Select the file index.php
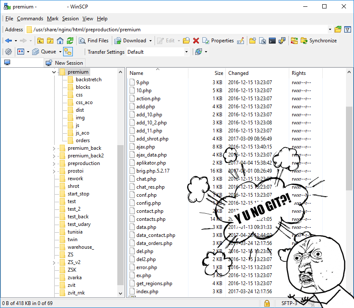 147,291
